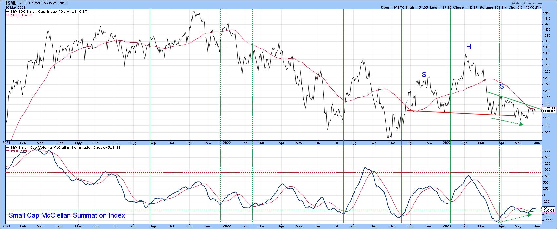Screen dimensions: 557x229
Task: Click the 2023 year label on the bottom time axis
Action: click(x=447, y=225)
